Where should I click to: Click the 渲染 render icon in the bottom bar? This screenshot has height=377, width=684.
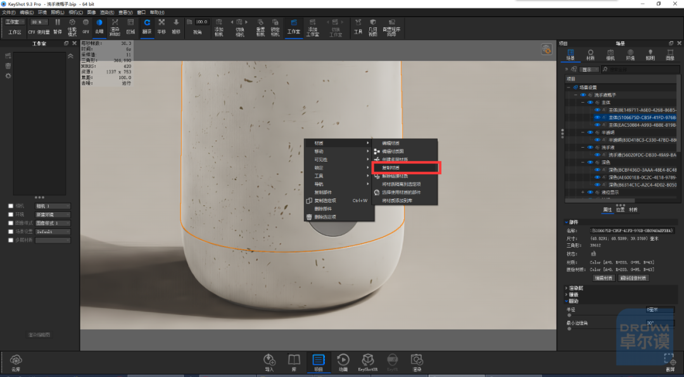(x=417, y=362)
